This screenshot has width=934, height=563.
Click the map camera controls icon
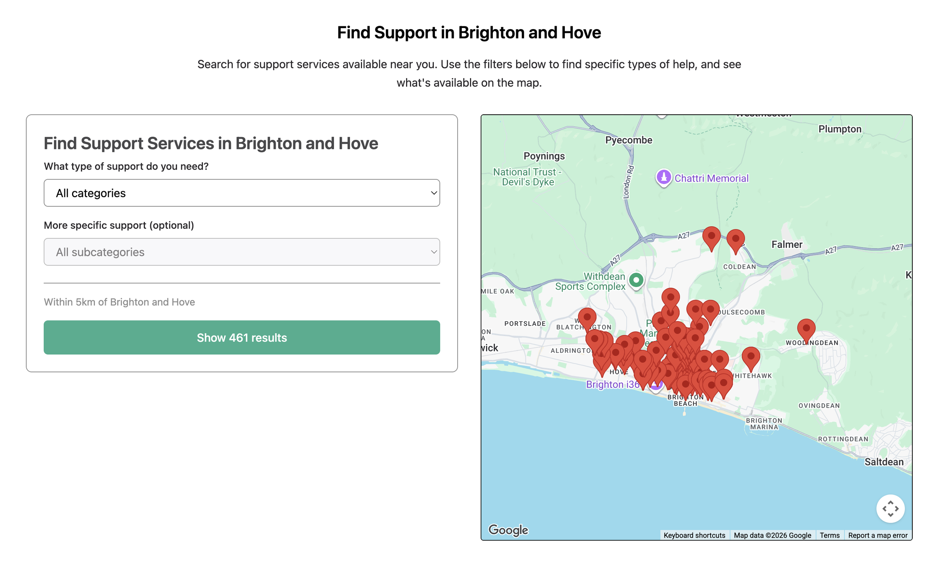click(x=890, y=508)
